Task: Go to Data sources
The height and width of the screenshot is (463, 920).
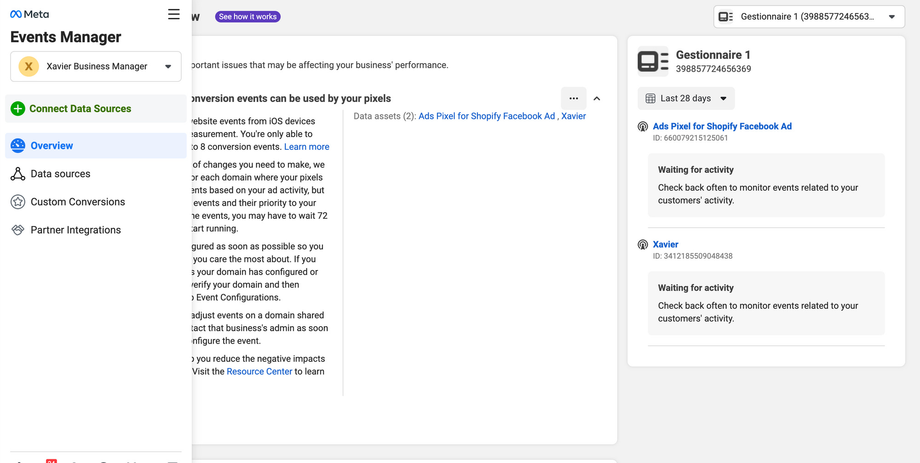Action: [96, 174]
